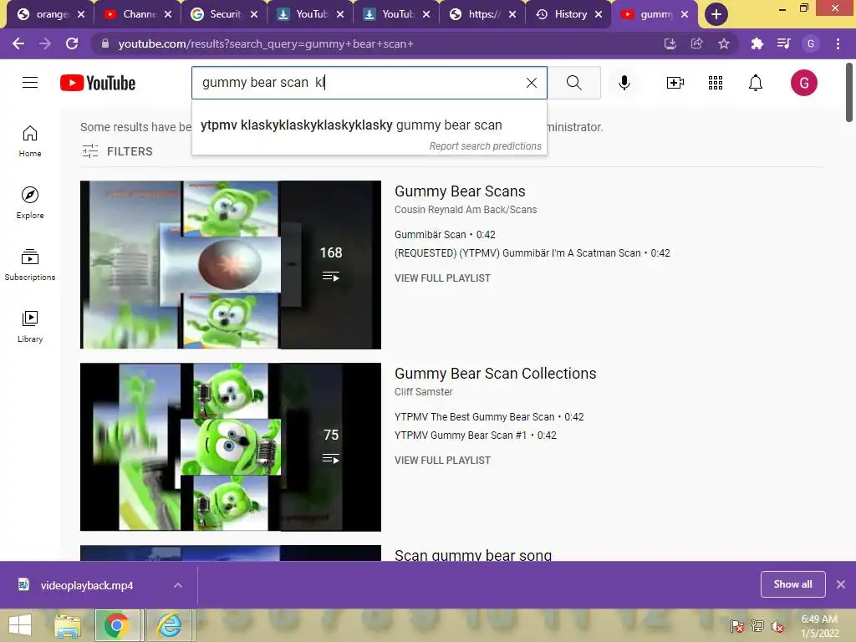Screen dimensions: 856x642
Task: Go to Home in the sidebar
Action: pyautogui.click(x=30, y=141)
